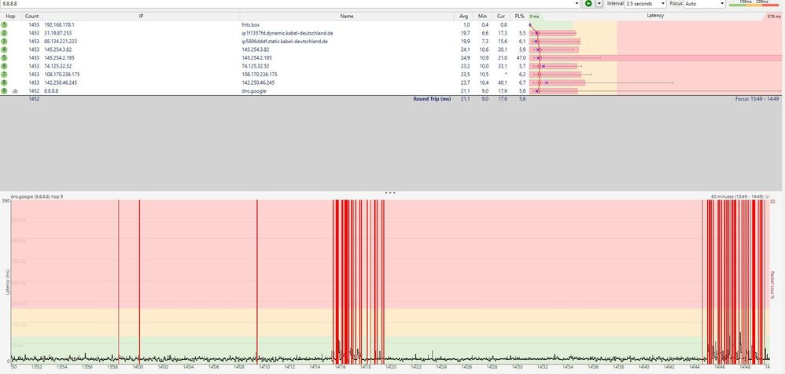Open the dropdown arrow beside the start button
785x374 pixels.
tap(599, 3)
